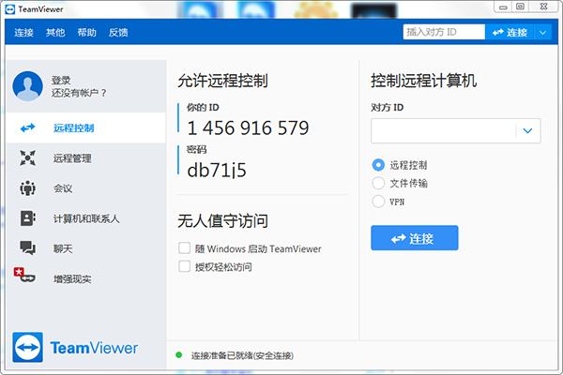Open the 增强现实 sidebar tab

85,278
